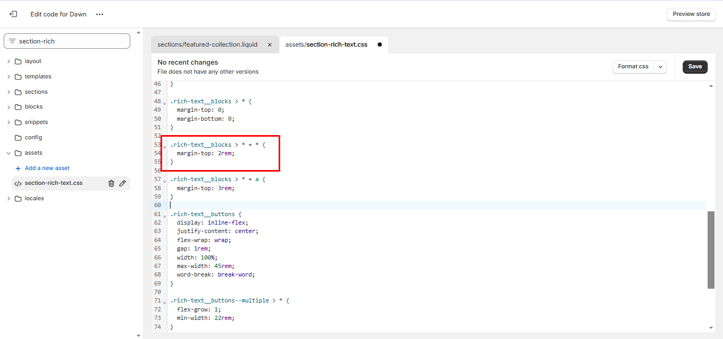Click the unsaved dot on section-rich-text.css tab
This screenshot has height=339, width=723.
click(x=380, y=44)
